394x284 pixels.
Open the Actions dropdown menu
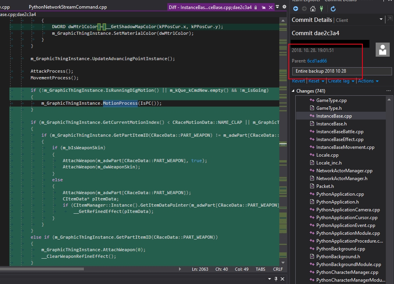coord(368,81)
